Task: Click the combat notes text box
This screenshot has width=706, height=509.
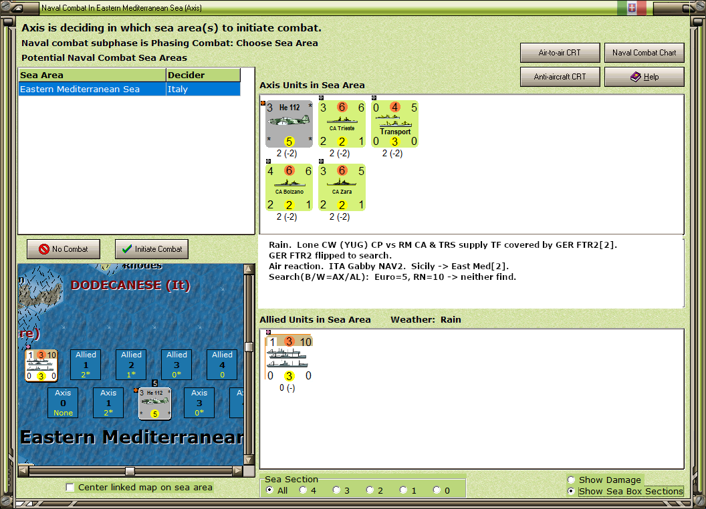Action: point(471,273)
